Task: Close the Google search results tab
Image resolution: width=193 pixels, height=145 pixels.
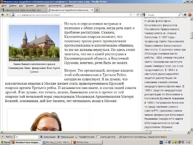Action: 45,10
